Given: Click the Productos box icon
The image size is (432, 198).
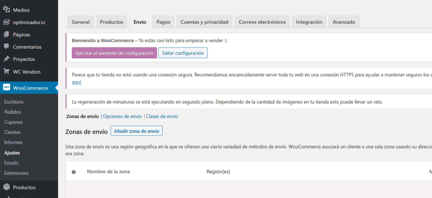Looking at the screenshot, I should [6, 187].
